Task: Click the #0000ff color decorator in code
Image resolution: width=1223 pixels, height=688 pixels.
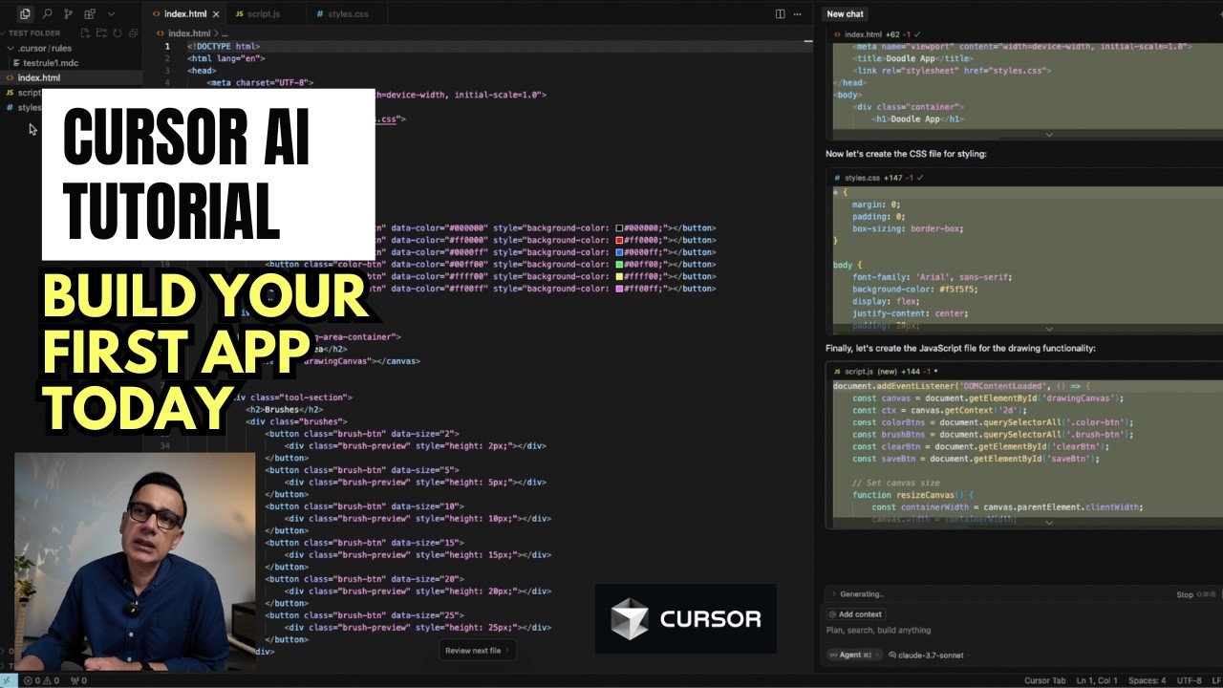Action: [x=619, y=252]
